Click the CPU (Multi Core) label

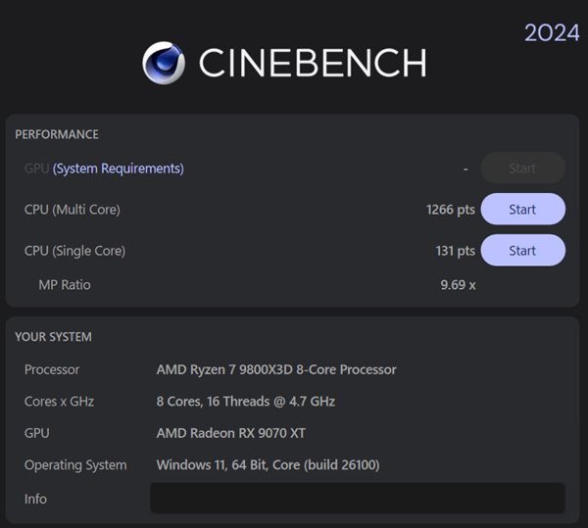click(x=72, y=210)
